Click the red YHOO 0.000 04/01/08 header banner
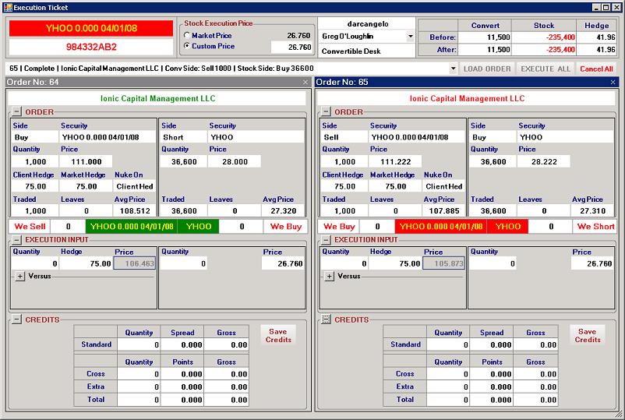625x420 pixels. coord(91,28)
